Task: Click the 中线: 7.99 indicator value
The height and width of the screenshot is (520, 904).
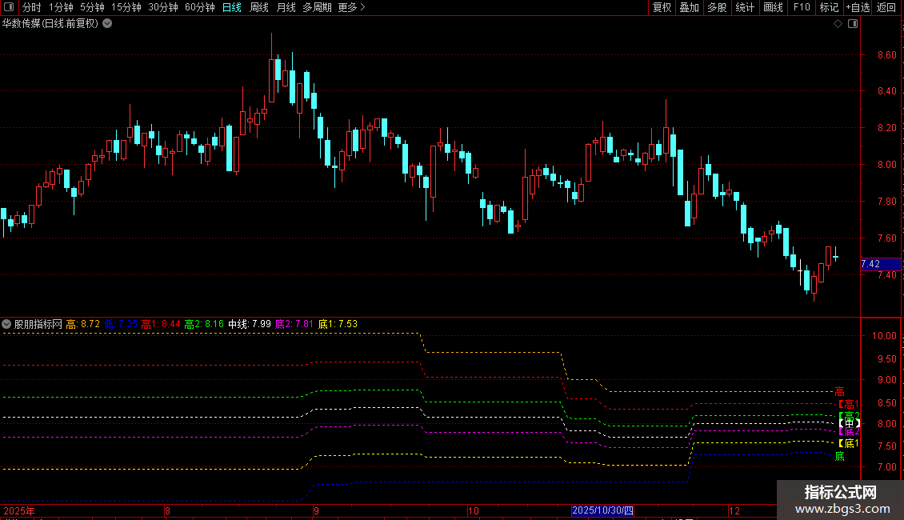Action: pyautogui.click(x=249, y=324)
